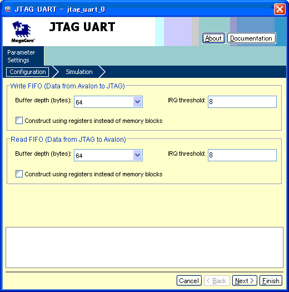The width and height of the screenshot is (289, 292).
Task: Click Write FIFO buffer depth dropdown arrow
Action: coord(138,102)
